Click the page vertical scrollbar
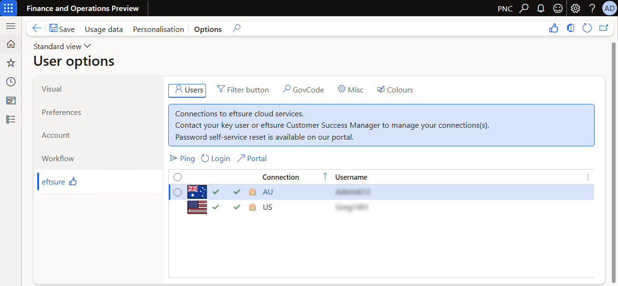The height and width of the screenshot is (286, 618). [x=614, y=162]
